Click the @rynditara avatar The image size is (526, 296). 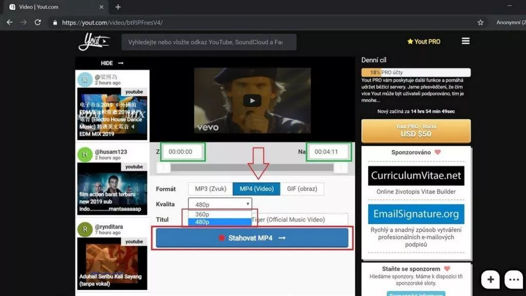pos(85,230)
